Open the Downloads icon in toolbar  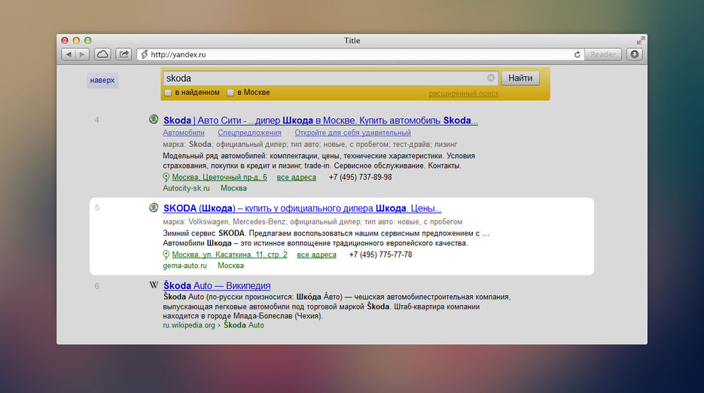coord(635,54)
